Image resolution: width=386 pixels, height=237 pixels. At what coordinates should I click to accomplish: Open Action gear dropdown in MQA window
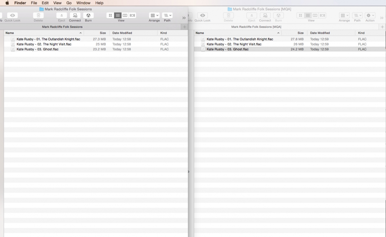pyautogui.click(x=370, y=15)
